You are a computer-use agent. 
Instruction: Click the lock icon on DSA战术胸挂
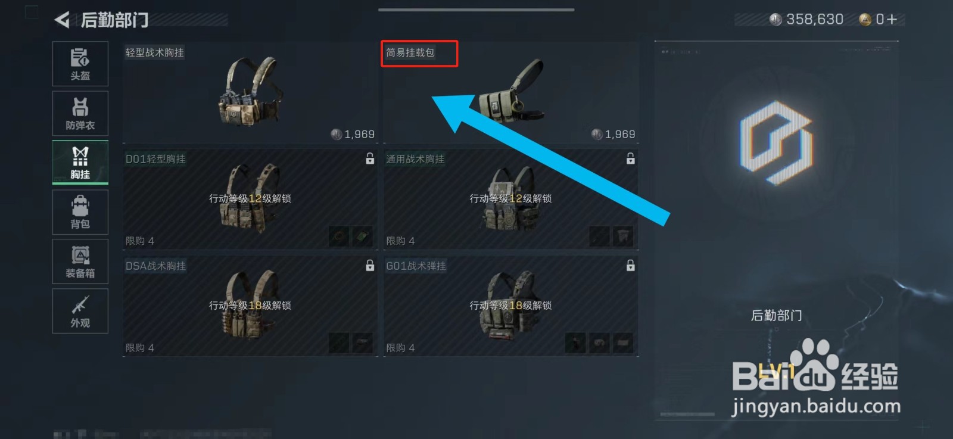click(x=370, y=265)
